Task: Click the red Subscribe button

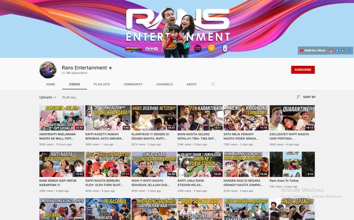Action: [303, 70]
